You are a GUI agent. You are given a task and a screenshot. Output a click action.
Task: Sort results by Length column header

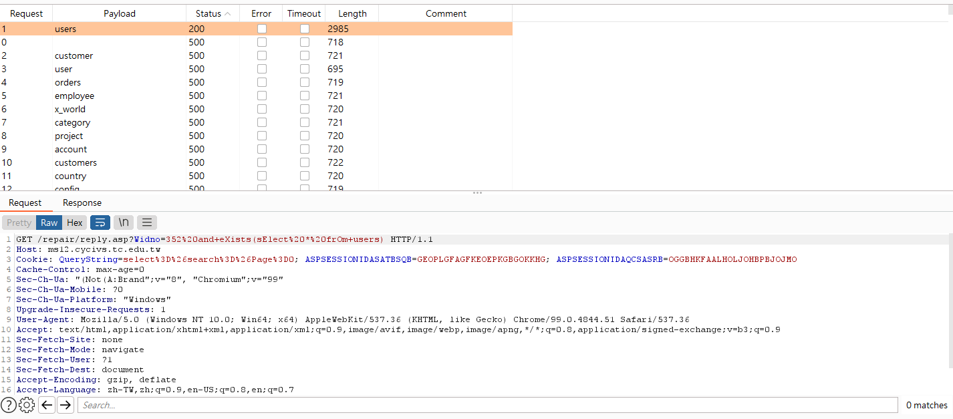[x=352, y=13]
